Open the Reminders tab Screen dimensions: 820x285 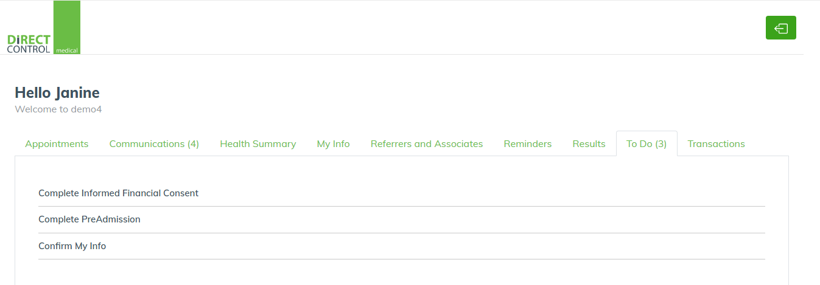(528, 144)
